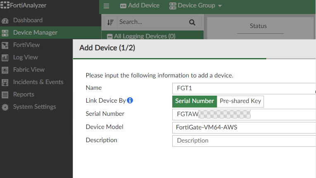Image resolution: width=316 pixels, height=178 pixels.
Task: Collapse All Logging Devices tree
Action: point(110,36)
